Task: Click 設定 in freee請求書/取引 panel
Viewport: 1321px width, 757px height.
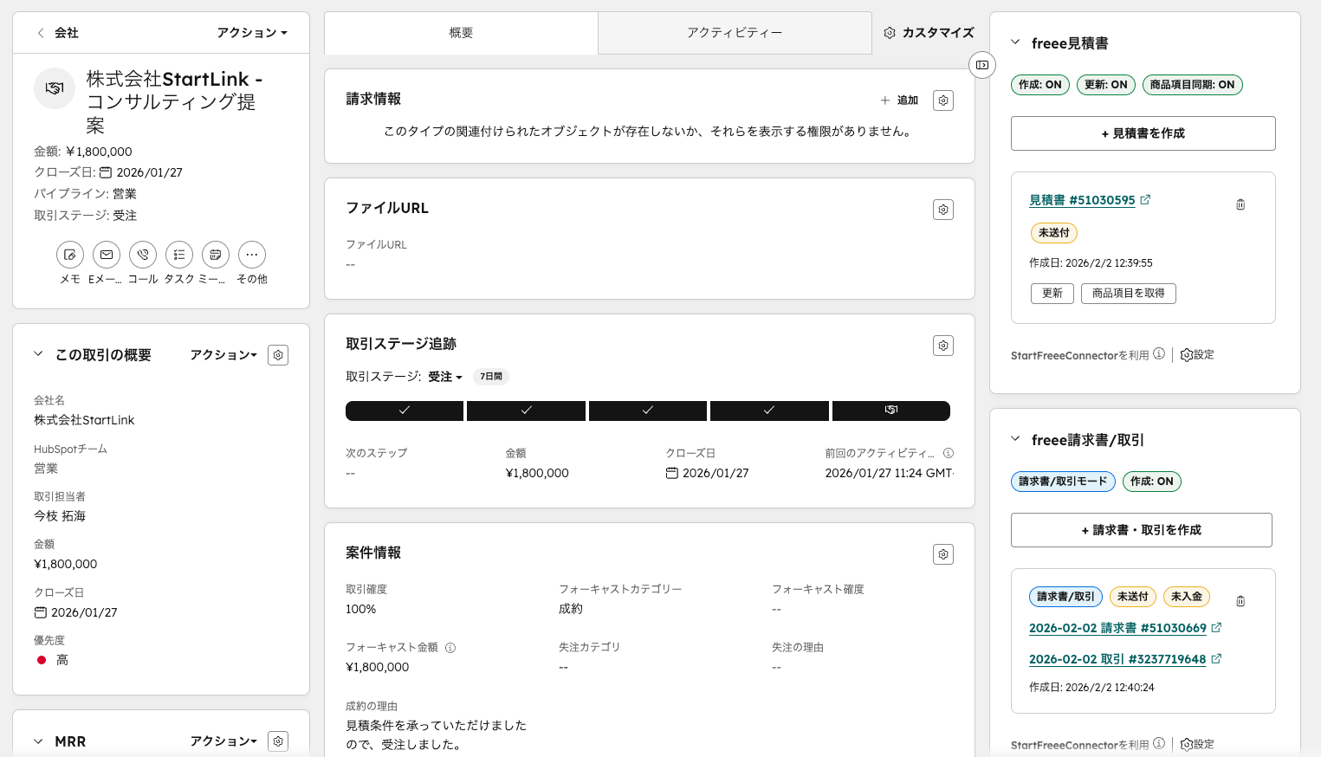Action: pos(1198,744)
